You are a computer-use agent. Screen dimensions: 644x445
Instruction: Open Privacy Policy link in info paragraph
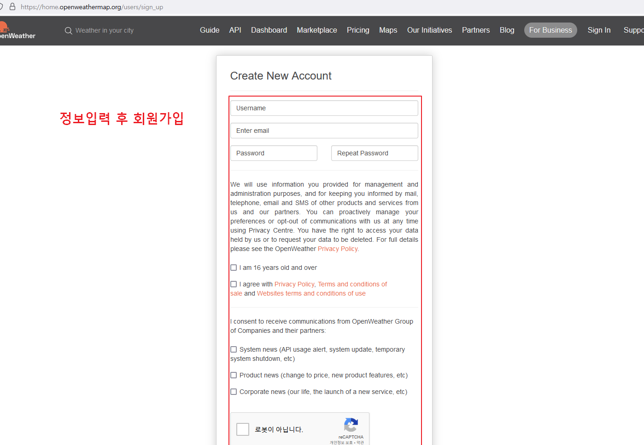point(338,249)
